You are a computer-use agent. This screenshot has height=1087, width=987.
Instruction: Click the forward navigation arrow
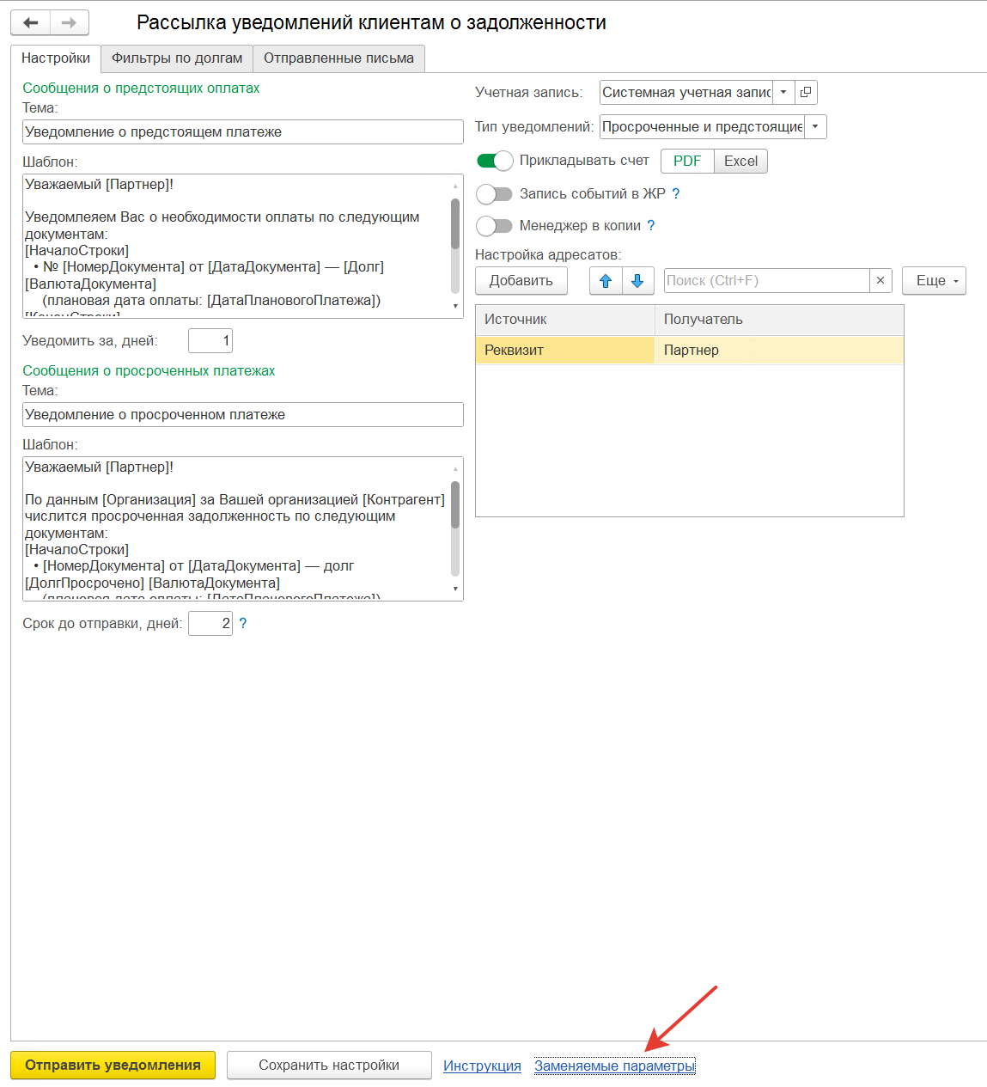point(70,22)
